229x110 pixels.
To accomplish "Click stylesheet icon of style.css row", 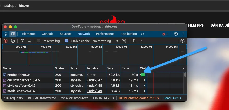I will point(5,86).
